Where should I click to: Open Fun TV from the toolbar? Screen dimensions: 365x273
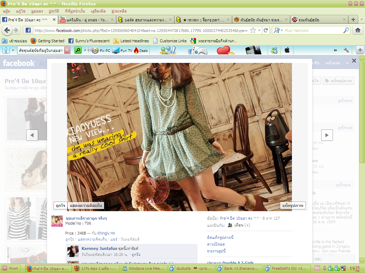tap(122, 50)
